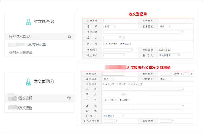Click search icon in 登记人 field
This screenshot has height=133, width=203.
tap(179, 55)
